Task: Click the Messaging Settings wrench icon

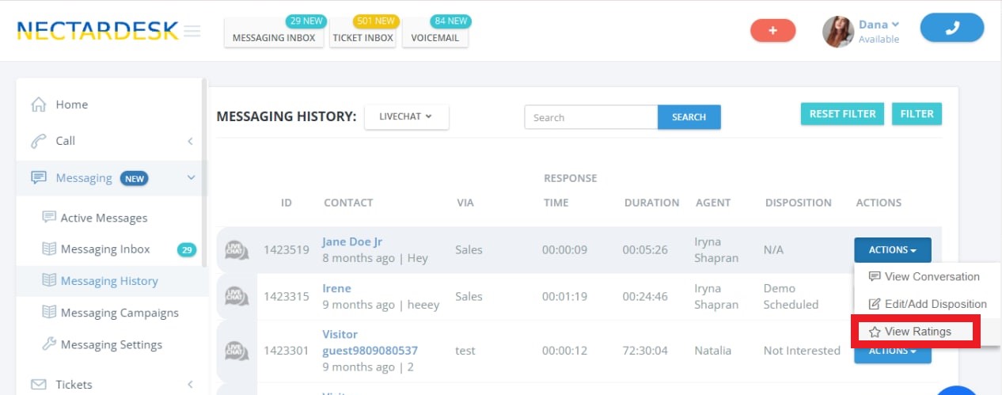Action: (49, 344)
